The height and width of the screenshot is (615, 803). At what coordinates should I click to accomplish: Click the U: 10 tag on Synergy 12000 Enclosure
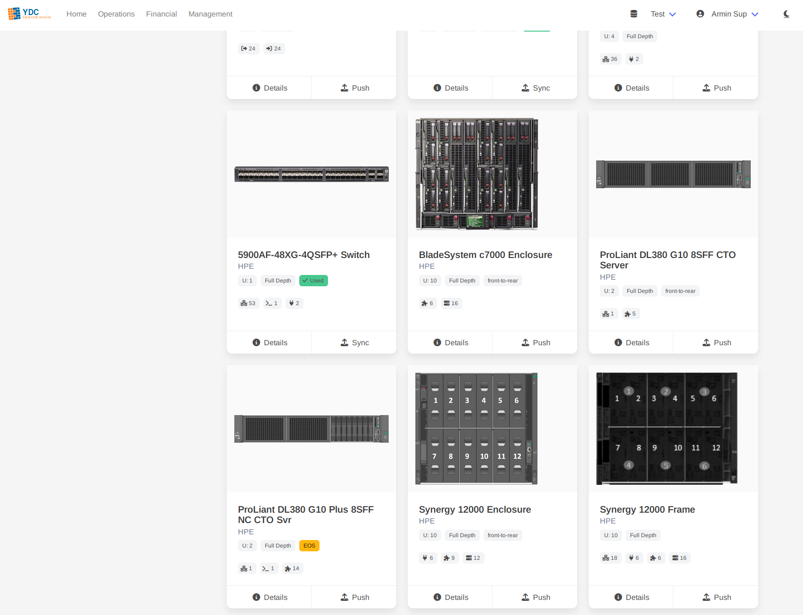(x=430, y=535)
